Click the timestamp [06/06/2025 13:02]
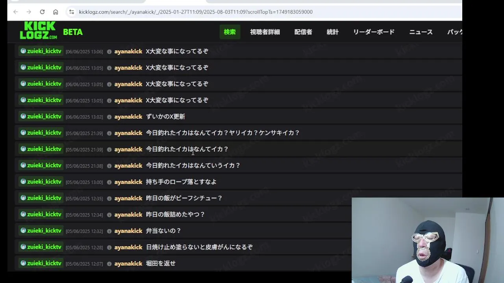 click(84, 117)
